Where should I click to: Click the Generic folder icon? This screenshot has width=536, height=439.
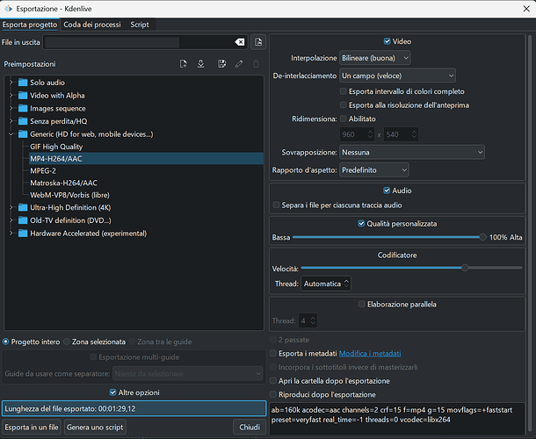[23, 134]
